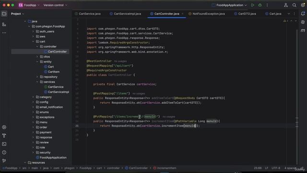The height and width of the screenshot is (173, 307).
Task: Open Search Everywhere magnifier
Action: click(294, 5)
